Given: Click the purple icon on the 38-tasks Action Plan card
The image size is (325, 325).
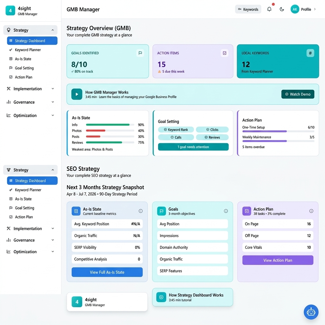Looking at the screenshot, I should pyautogui.click(x=247, y=211).
